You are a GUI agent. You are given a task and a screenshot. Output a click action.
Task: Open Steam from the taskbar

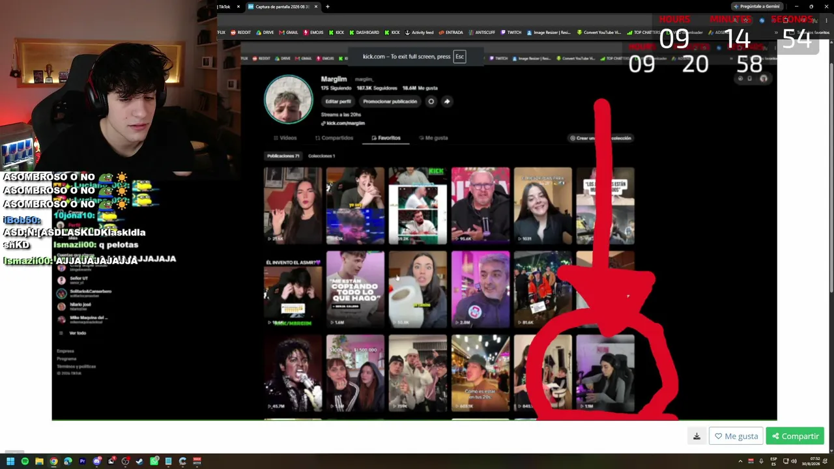(x=139, y=461)
